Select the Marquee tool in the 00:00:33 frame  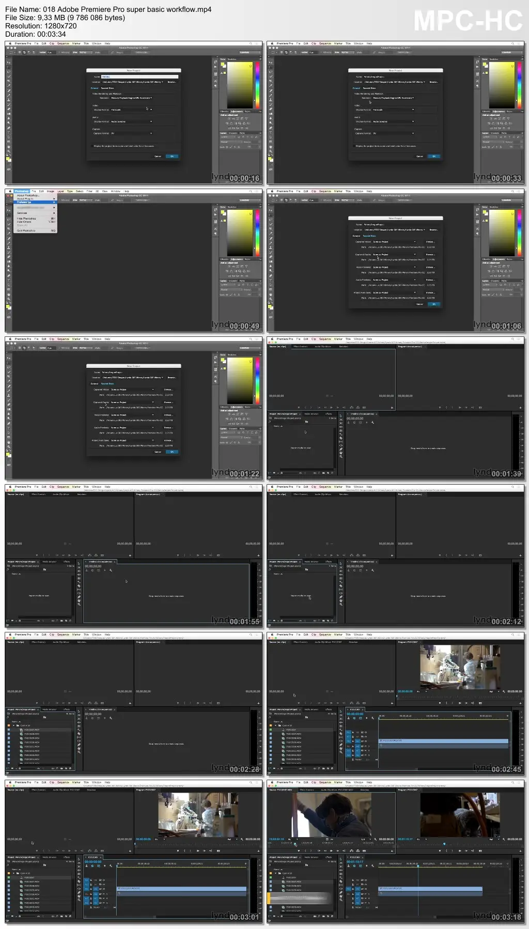271,67
